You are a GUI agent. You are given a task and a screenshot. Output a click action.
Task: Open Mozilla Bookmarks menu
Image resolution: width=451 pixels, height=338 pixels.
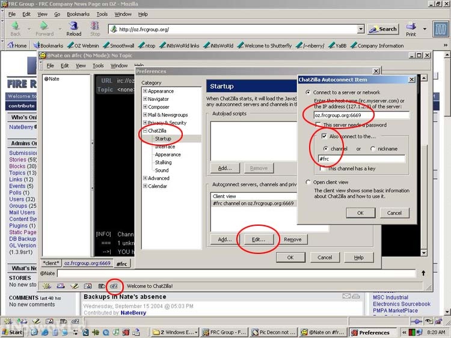(x=78, y=14)
